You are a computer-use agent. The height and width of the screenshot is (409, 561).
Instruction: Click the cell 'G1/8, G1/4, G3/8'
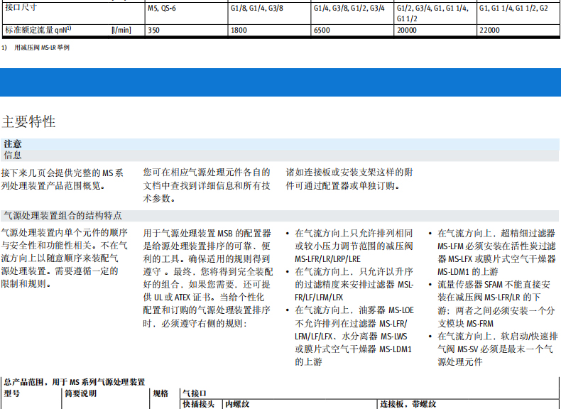pyautogui.click(x=257, y=8)
